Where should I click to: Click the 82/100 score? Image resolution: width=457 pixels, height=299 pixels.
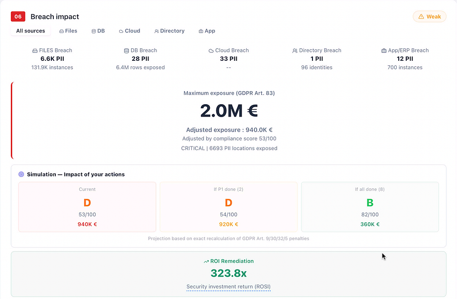pos(370,214)
